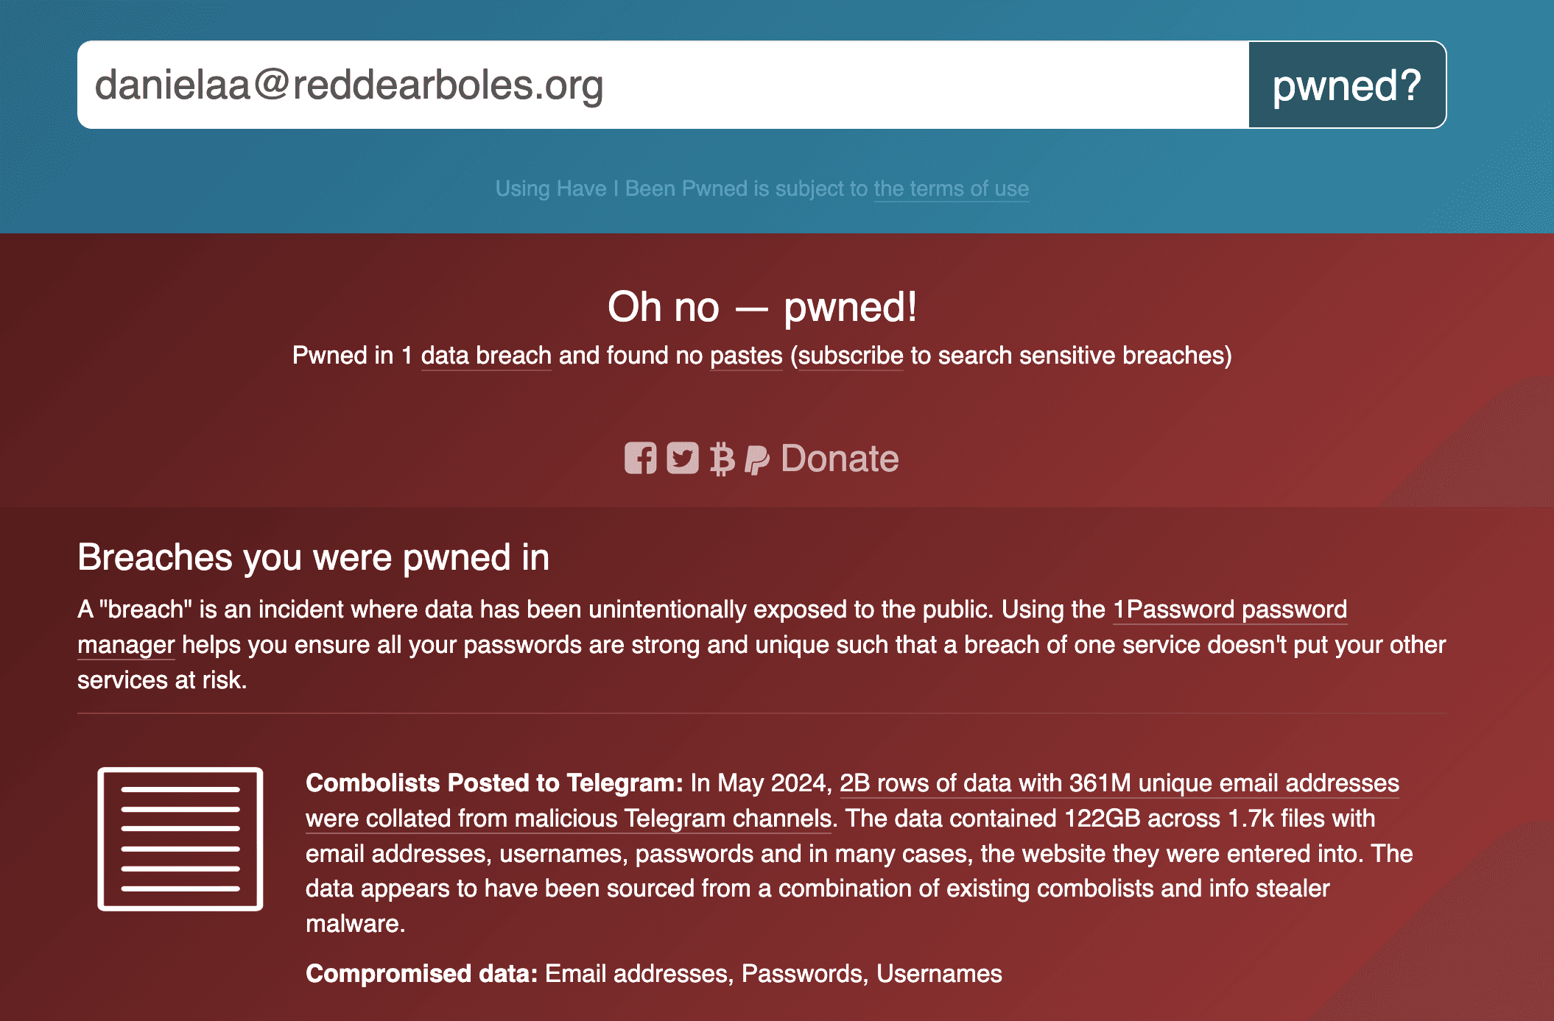The width and height of the screenshot is (1554, 1021).
Task: Open the 2B rows of data link
Action: [1119, 783]
